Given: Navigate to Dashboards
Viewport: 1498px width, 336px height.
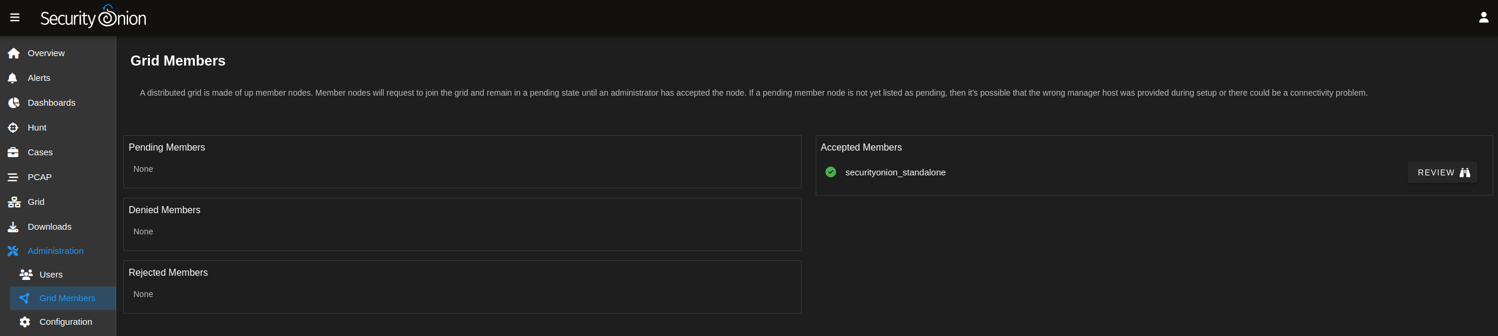Looking at the screenshot, I should pos(58,103).
